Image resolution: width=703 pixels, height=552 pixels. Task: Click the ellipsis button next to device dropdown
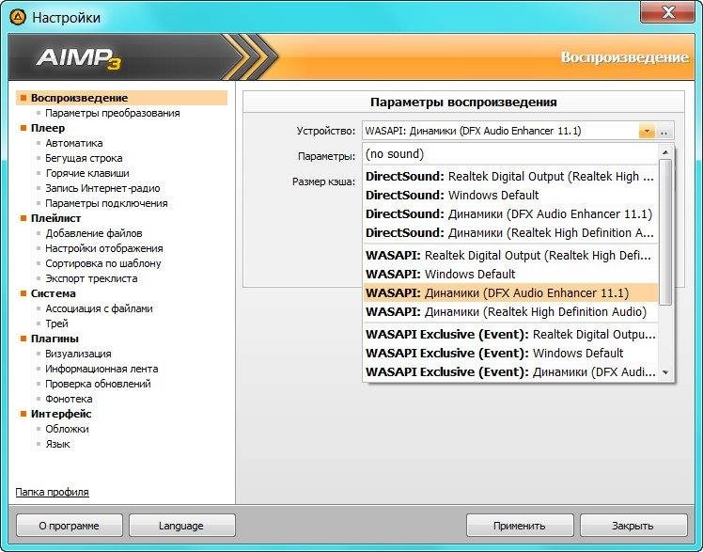tap(664, 132)
